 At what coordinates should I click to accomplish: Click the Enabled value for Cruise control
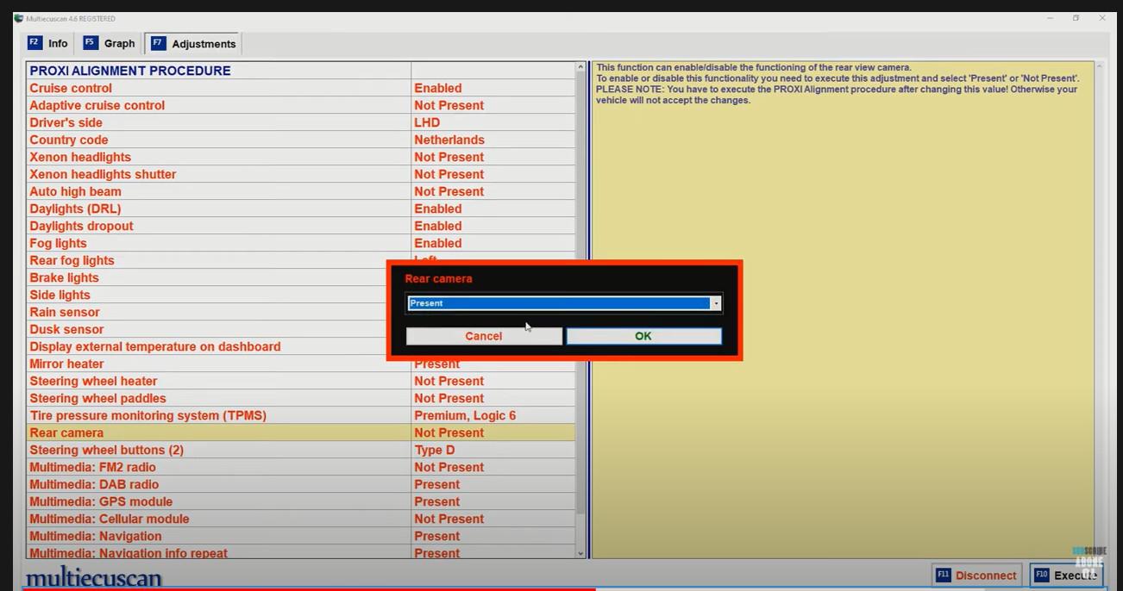point(438,88)
